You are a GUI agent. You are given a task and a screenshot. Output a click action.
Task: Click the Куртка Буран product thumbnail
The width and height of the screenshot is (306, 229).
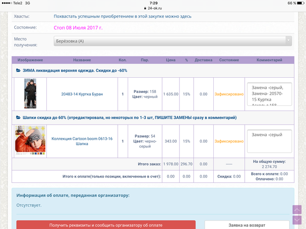pyautogui.click(x=30, y=94)
